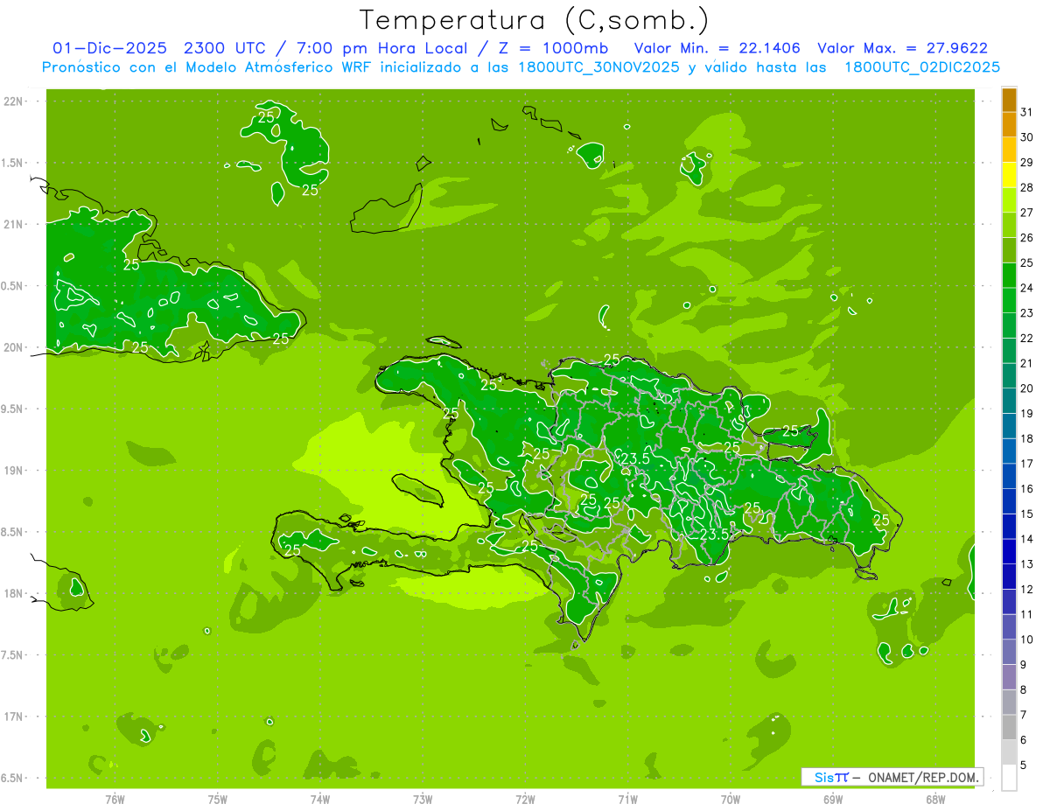The height and width of the screenshot is (811, 1050).
Task: Click the legend value "15"
Action: [1026, 514]
